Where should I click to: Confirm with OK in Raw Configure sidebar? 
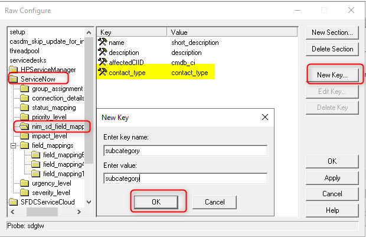[x=332, y=161]
